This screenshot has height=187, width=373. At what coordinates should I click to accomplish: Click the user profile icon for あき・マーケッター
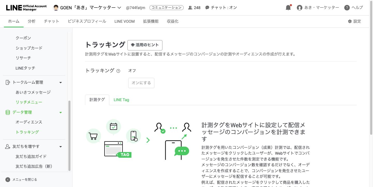click(x=300, y=8)
